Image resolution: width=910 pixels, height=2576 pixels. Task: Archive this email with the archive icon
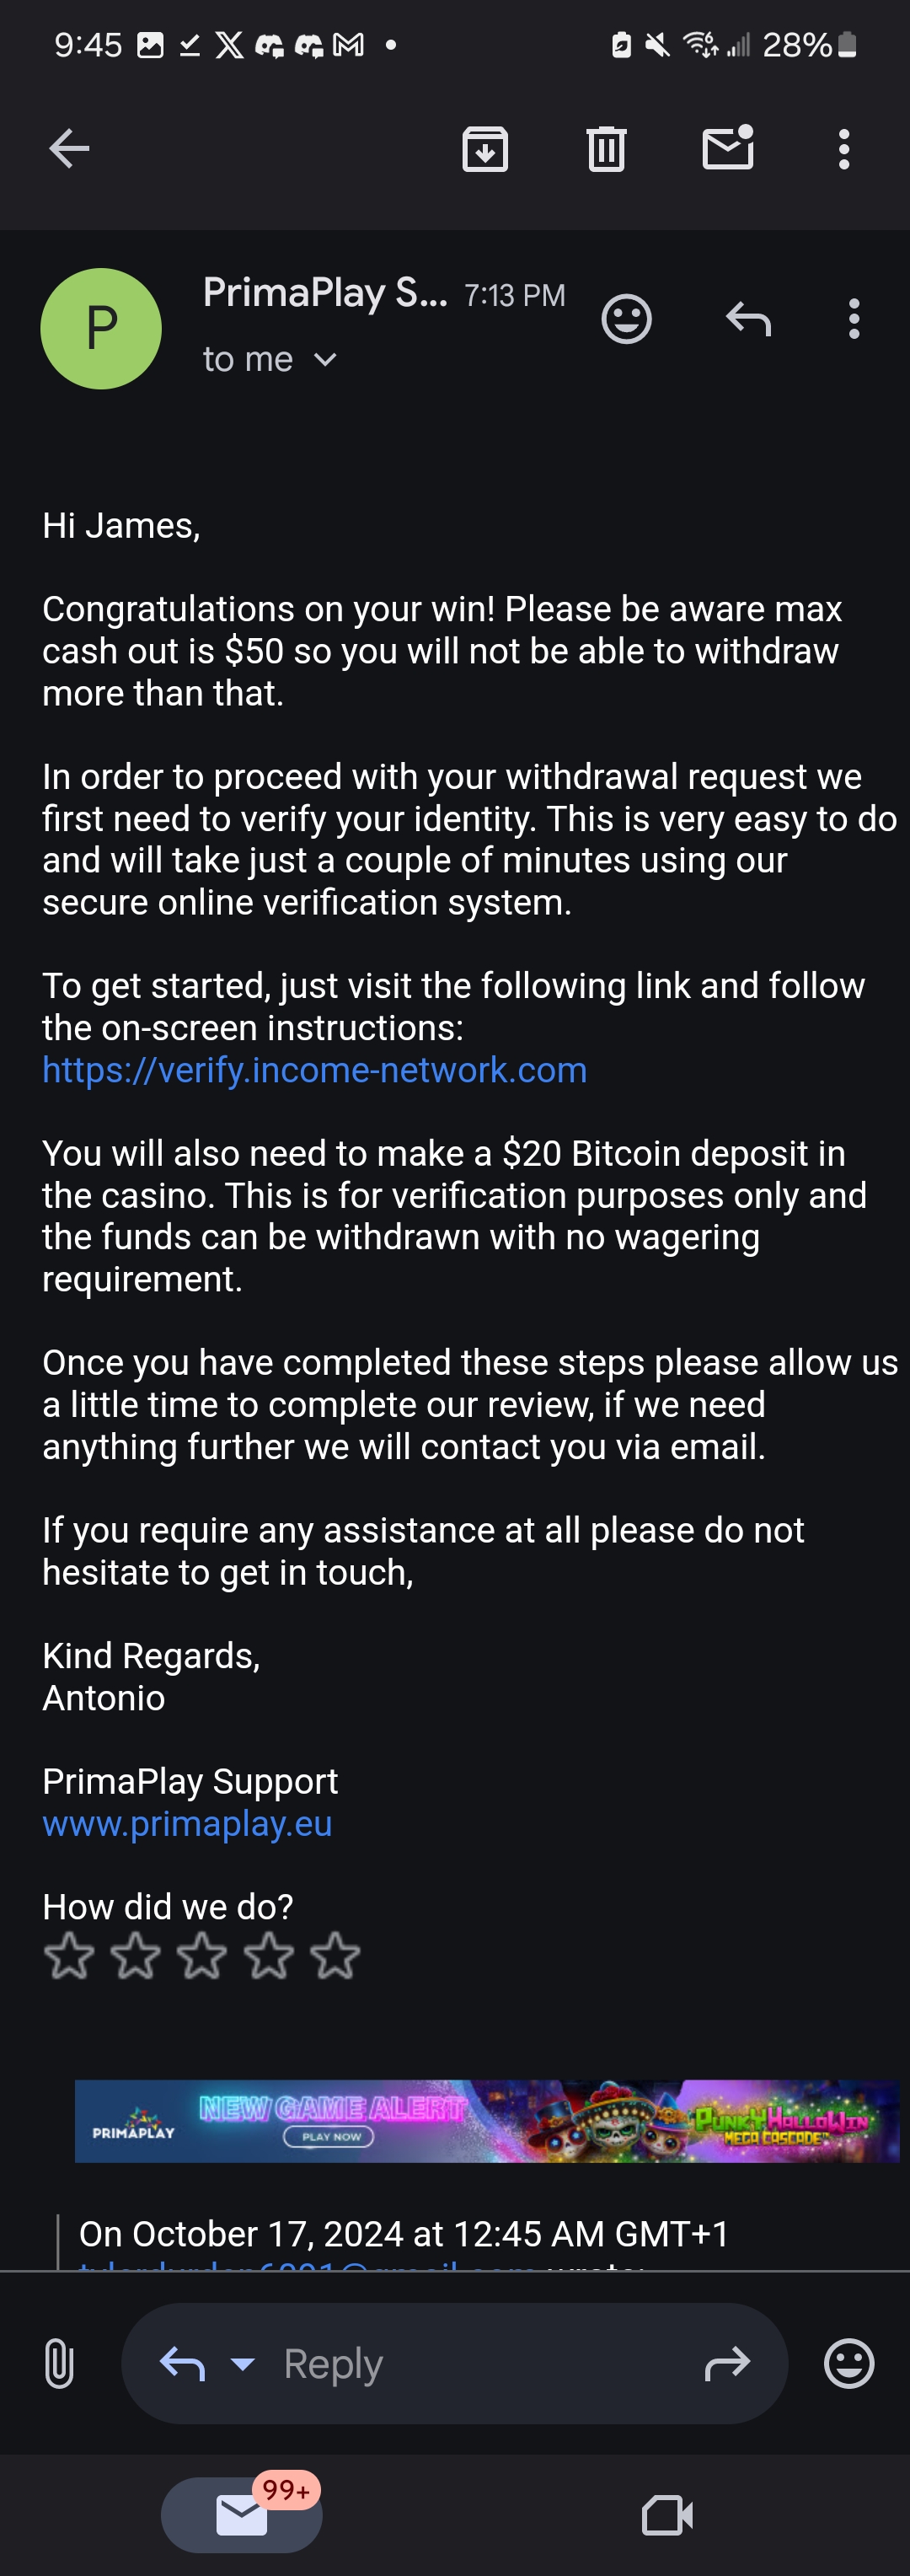pyautogui.click(x=485, y=150)
